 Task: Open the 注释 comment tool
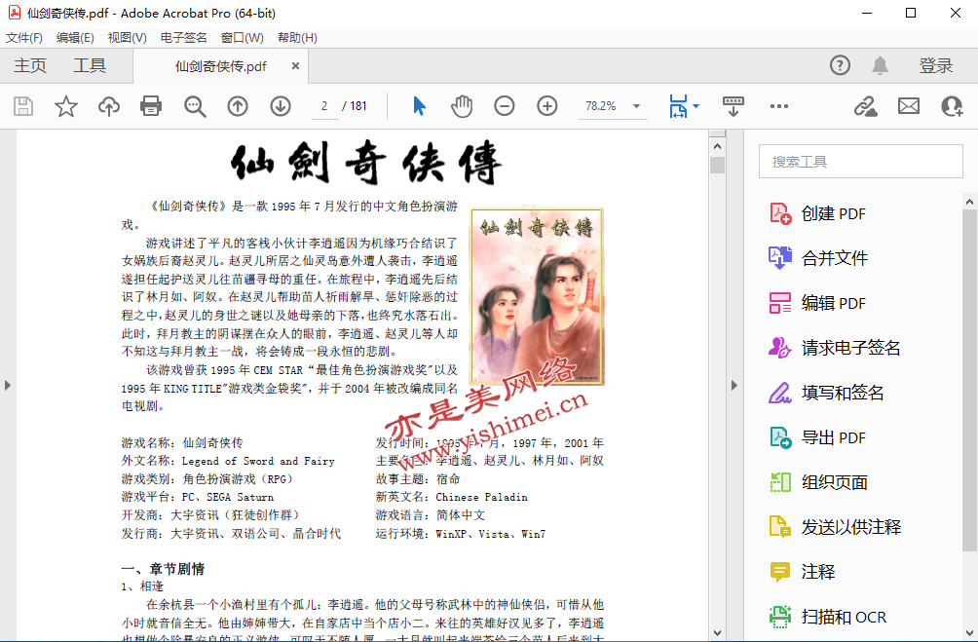tap(802, 572)
